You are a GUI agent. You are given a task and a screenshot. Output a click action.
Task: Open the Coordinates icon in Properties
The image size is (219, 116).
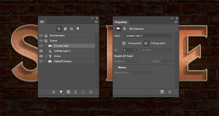(x=125, y=29)
